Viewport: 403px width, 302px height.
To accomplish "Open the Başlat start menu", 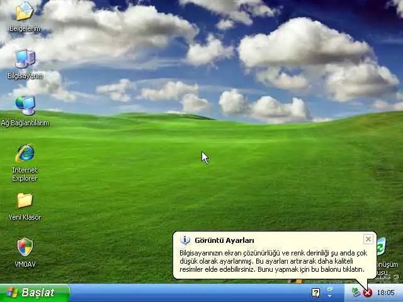I will click(x=35, y=293).
